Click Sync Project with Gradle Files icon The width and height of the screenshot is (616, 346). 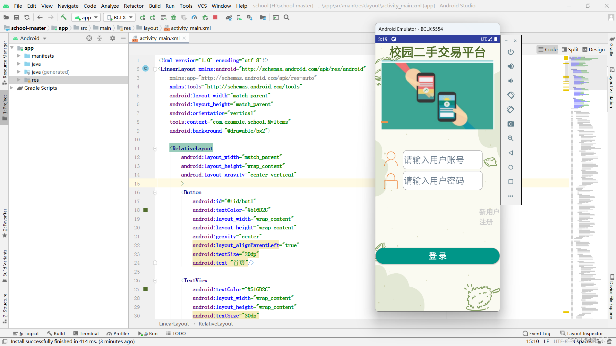229,17
